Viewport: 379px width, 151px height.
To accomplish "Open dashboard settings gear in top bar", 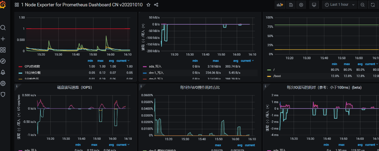I will pyautogui.click(x=301, y=5).
